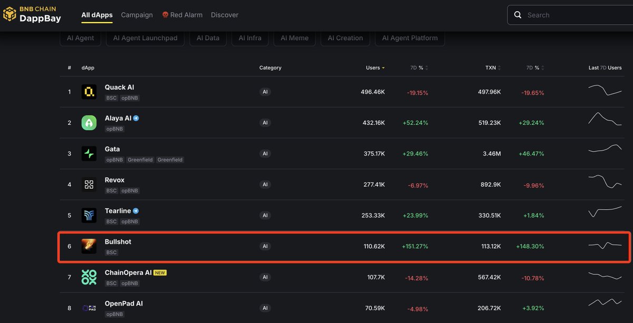Sort the table by the TXN column
Viewport: 633px width, 323px height.
tap(493, 68)
